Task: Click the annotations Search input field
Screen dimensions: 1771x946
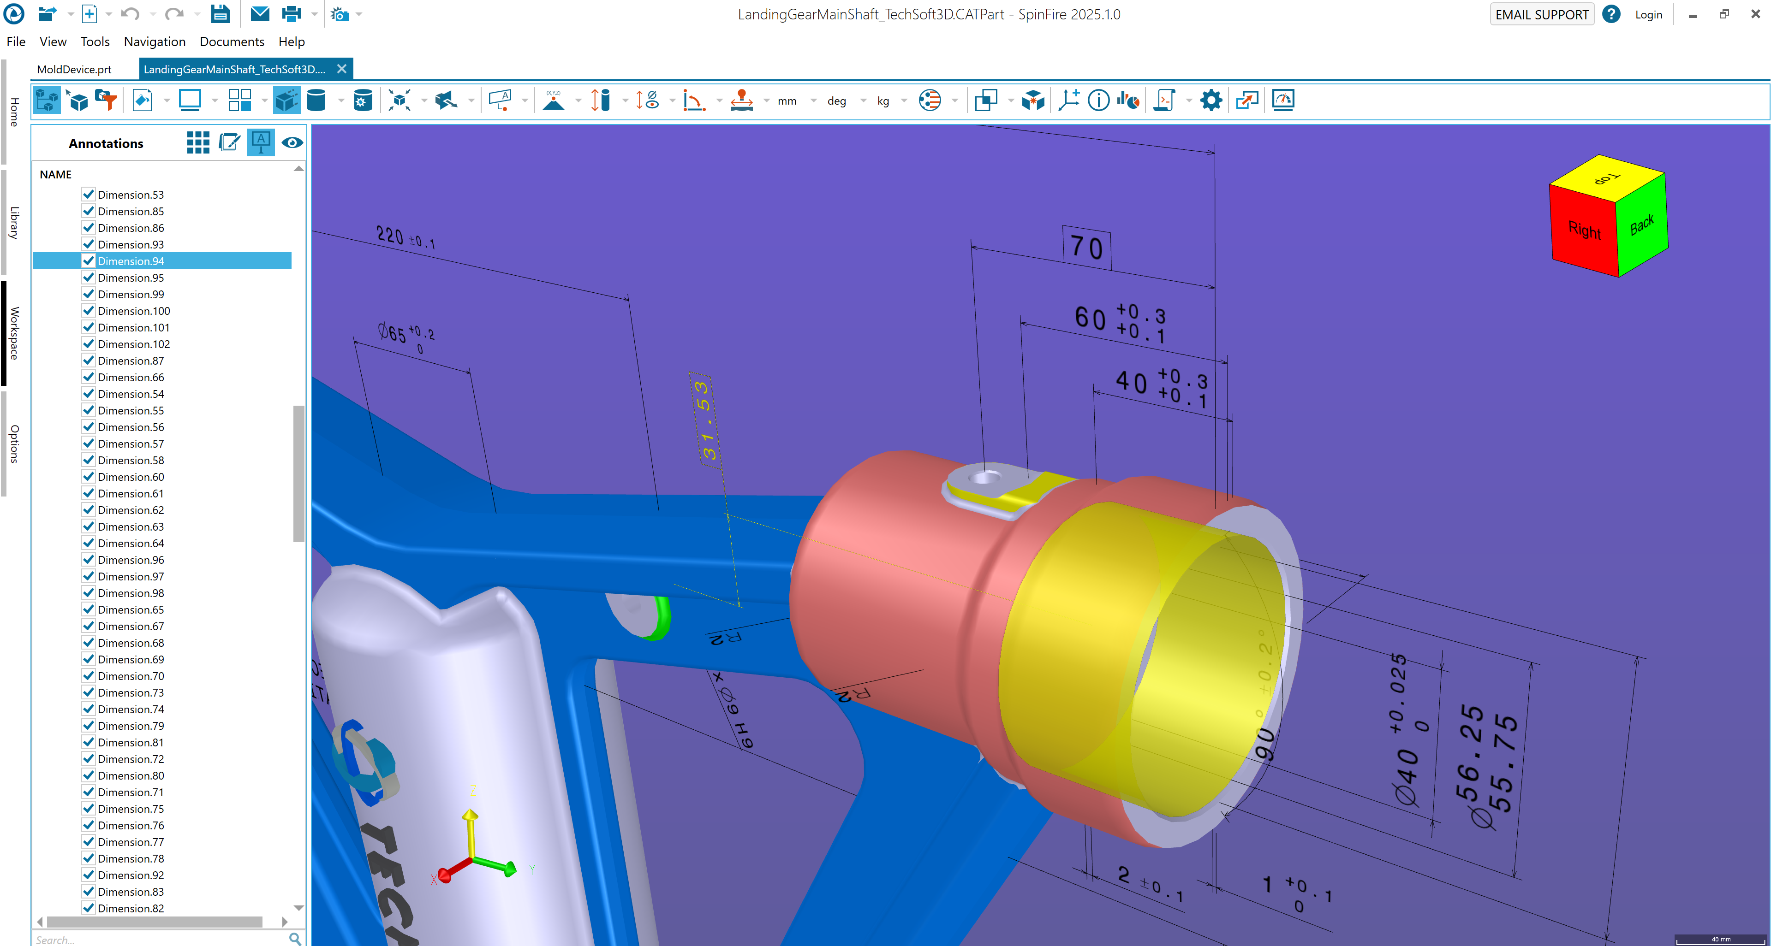Action: pos(160,939)
